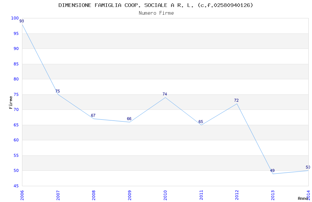Click the y-axis tick value 65
Image resolution: width=312 pixels, height=202 pixels.
[16, 125]
